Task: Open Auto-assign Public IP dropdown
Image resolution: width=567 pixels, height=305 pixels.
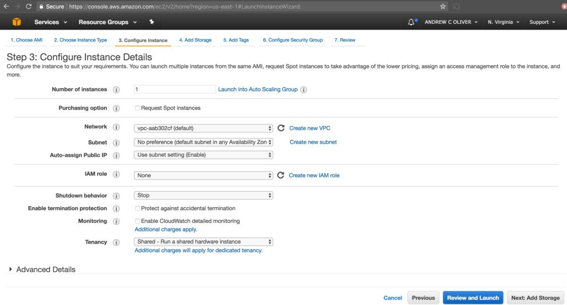Action: pyautogui.click(x=204, y=155)
